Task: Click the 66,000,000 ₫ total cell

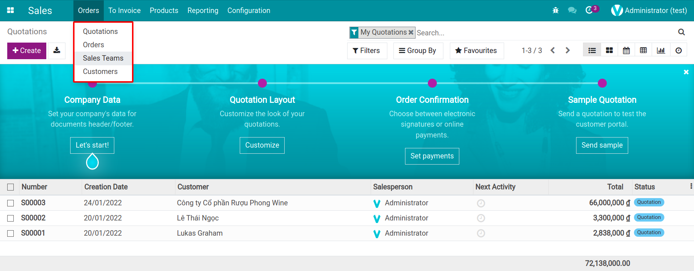Action: [609, 203]
